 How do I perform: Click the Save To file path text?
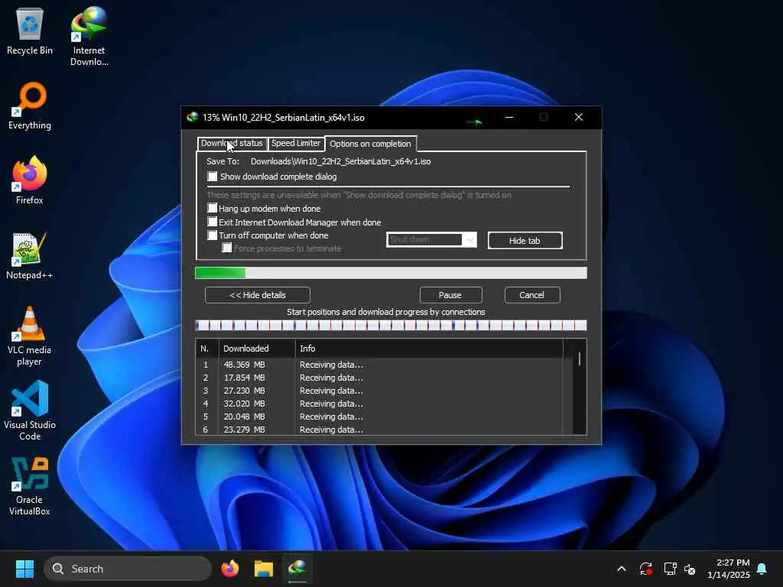coord(340,161)
